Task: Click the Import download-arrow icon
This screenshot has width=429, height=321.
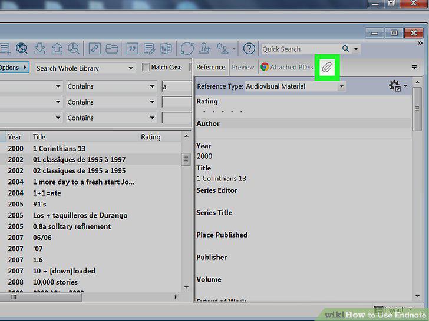Action: [39, 49]
